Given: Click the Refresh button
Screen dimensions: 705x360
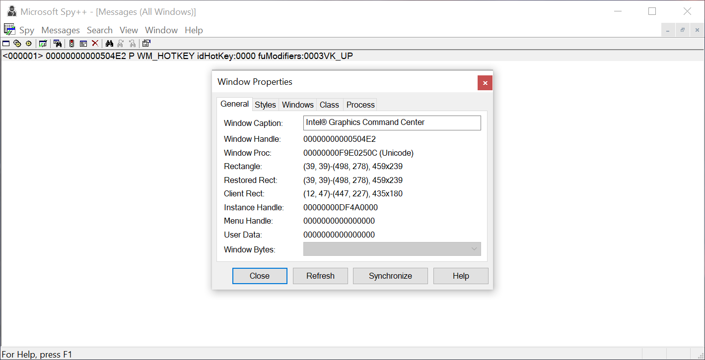Looking at the screenshot, I should (x=320, y=276).
